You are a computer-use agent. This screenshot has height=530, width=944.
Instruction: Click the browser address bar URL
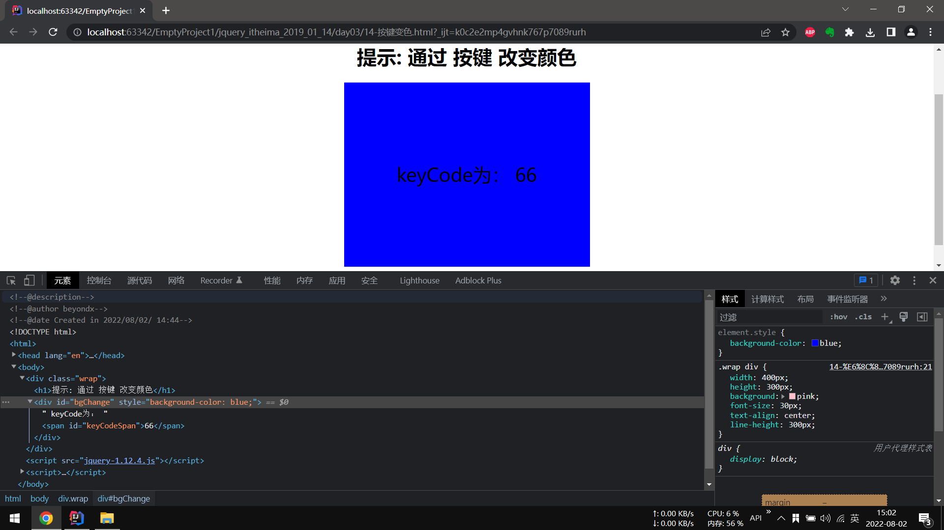[336, 32]
